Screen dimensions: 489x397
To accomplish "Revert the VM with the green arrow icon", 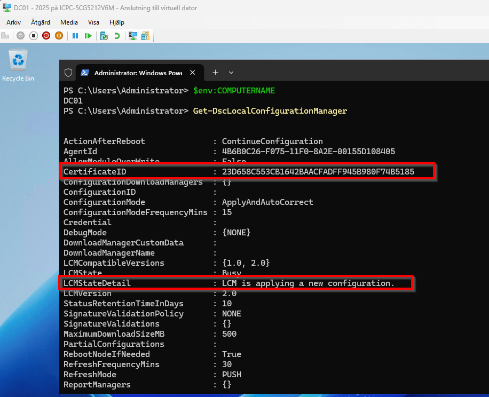I will tap(117, 36).
